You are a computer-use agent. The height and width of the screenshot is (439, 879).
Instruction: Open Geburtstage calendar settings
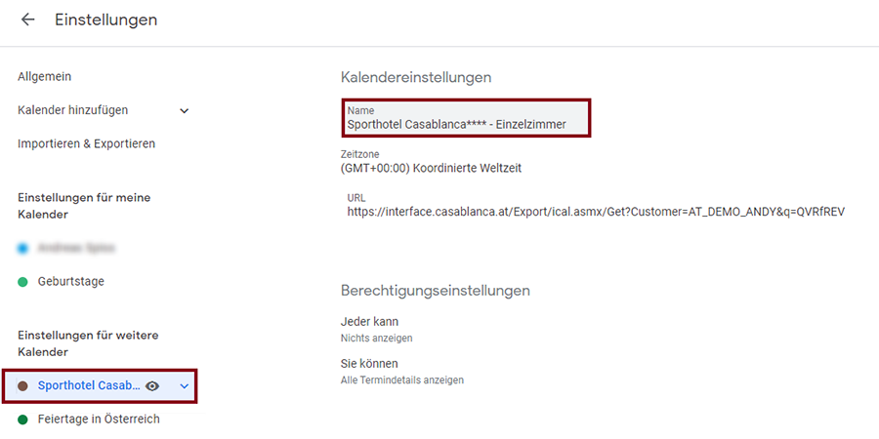pos(70,282)
